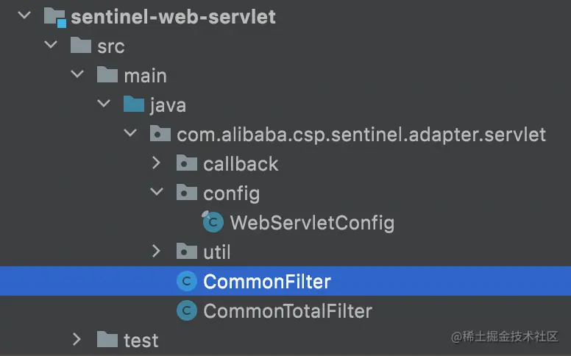Image resolution: width=571 pixels, height=356 pixels.
Task: Expand the test folder arrow
Action: coord(77,340)
